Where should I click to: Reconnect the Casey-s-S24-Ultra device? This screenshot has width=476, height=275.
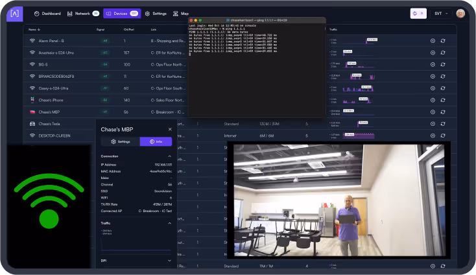pos(443,88)
